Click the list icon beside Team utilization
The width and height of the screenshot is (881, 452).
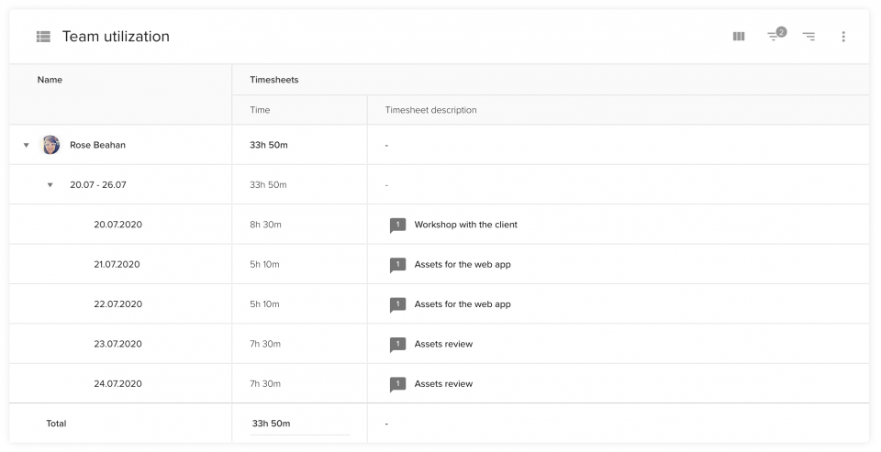click(43, 37)
